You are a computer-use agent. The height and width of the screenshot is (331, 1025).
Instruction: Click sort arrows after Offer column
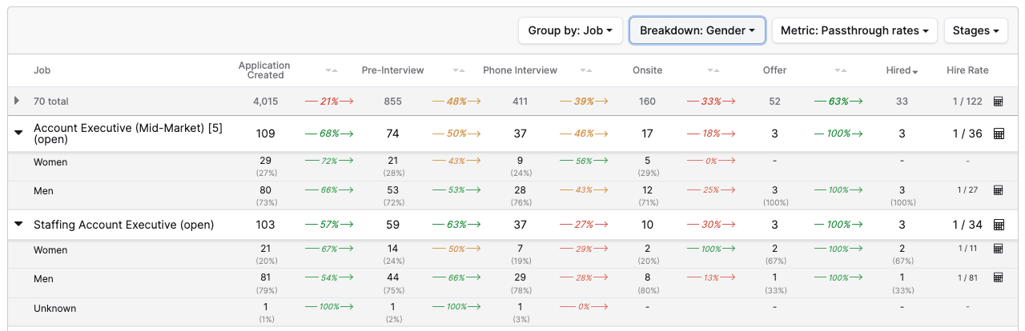click(840, 70)
